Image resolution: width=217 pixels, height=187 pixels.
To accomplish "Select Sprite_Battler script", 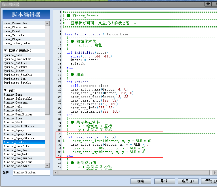I will 24,63.
